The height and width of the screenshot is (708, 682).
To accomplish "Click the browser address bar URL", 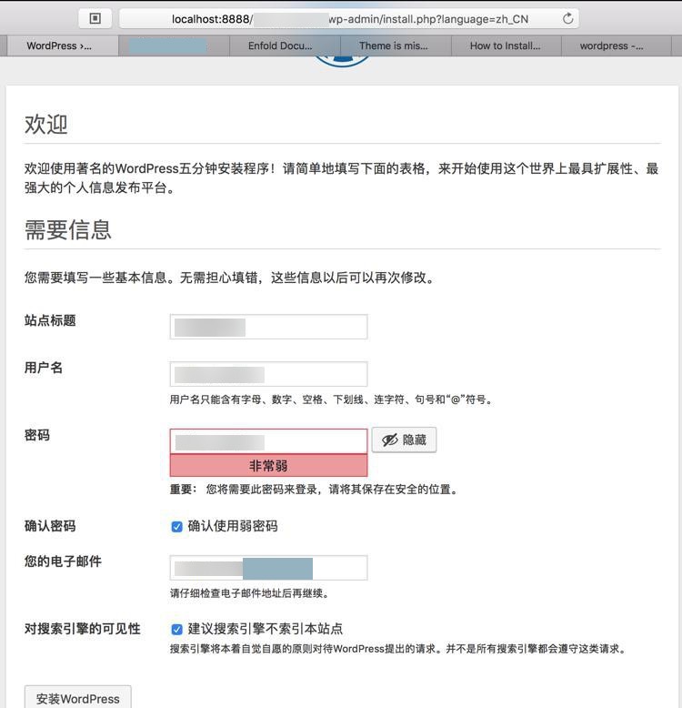I will pos(349,19).
